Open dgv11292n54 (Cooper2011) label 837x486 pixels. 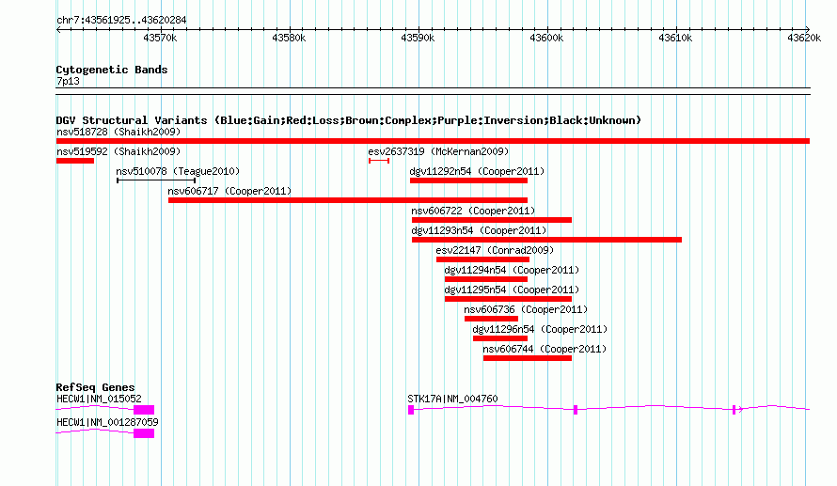477,171
